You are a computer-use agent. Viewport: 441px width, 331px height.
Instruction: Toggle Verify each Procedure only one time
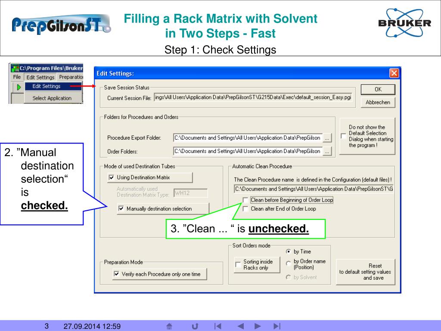coord(116,274)
